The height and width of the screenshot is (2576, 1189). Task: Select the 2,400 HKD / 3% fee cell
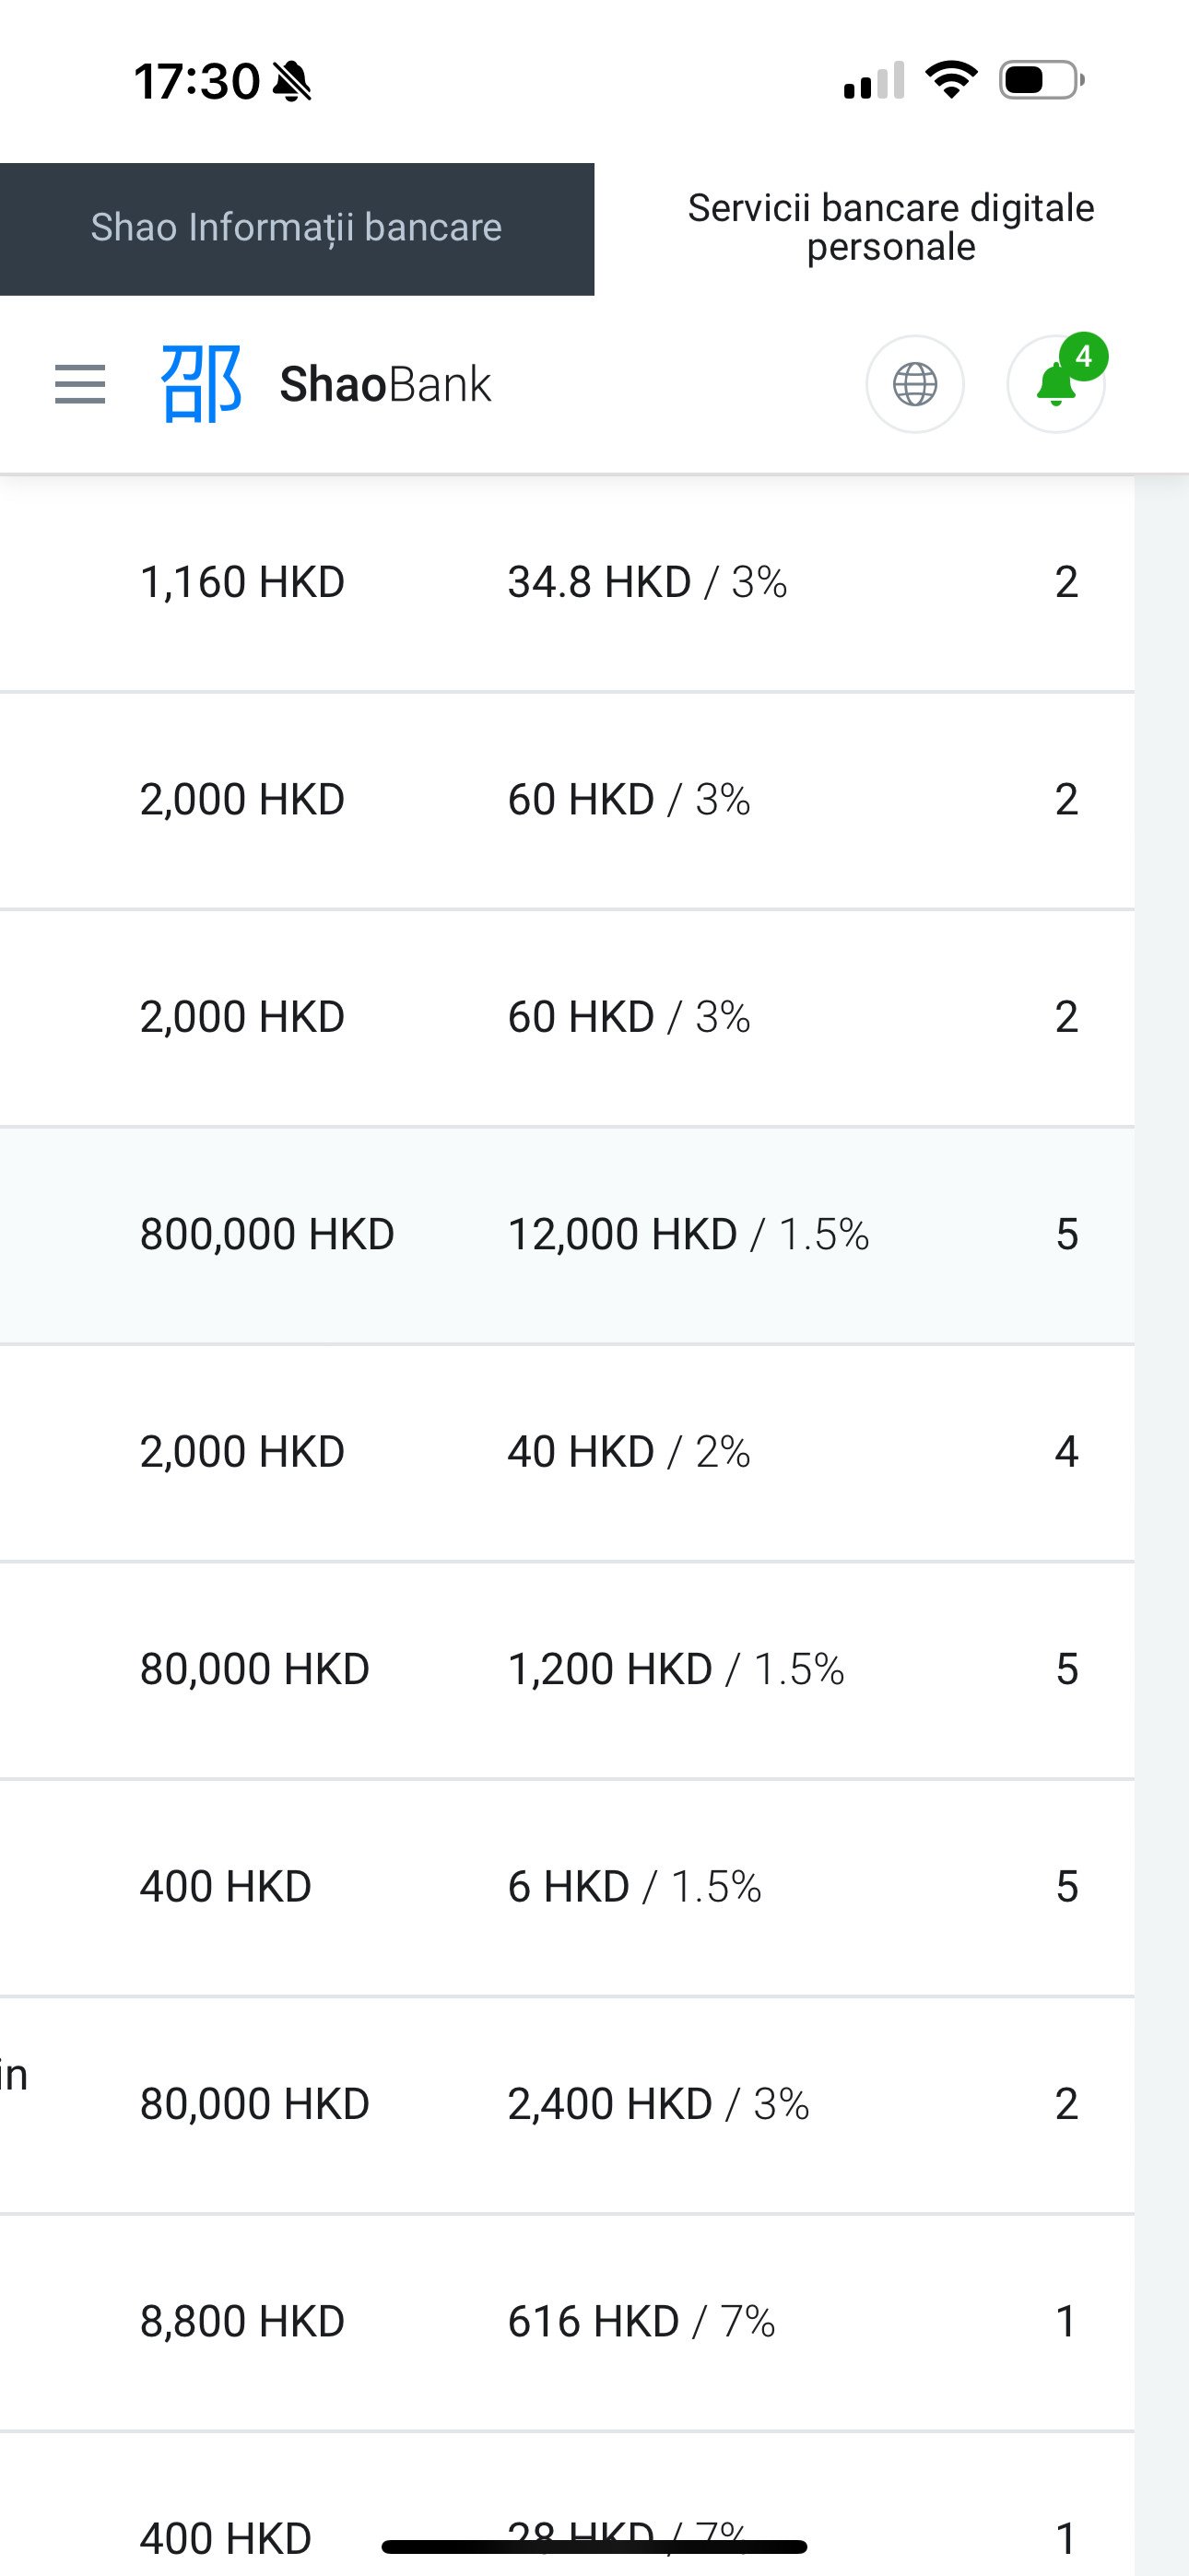pos(657,2104)
